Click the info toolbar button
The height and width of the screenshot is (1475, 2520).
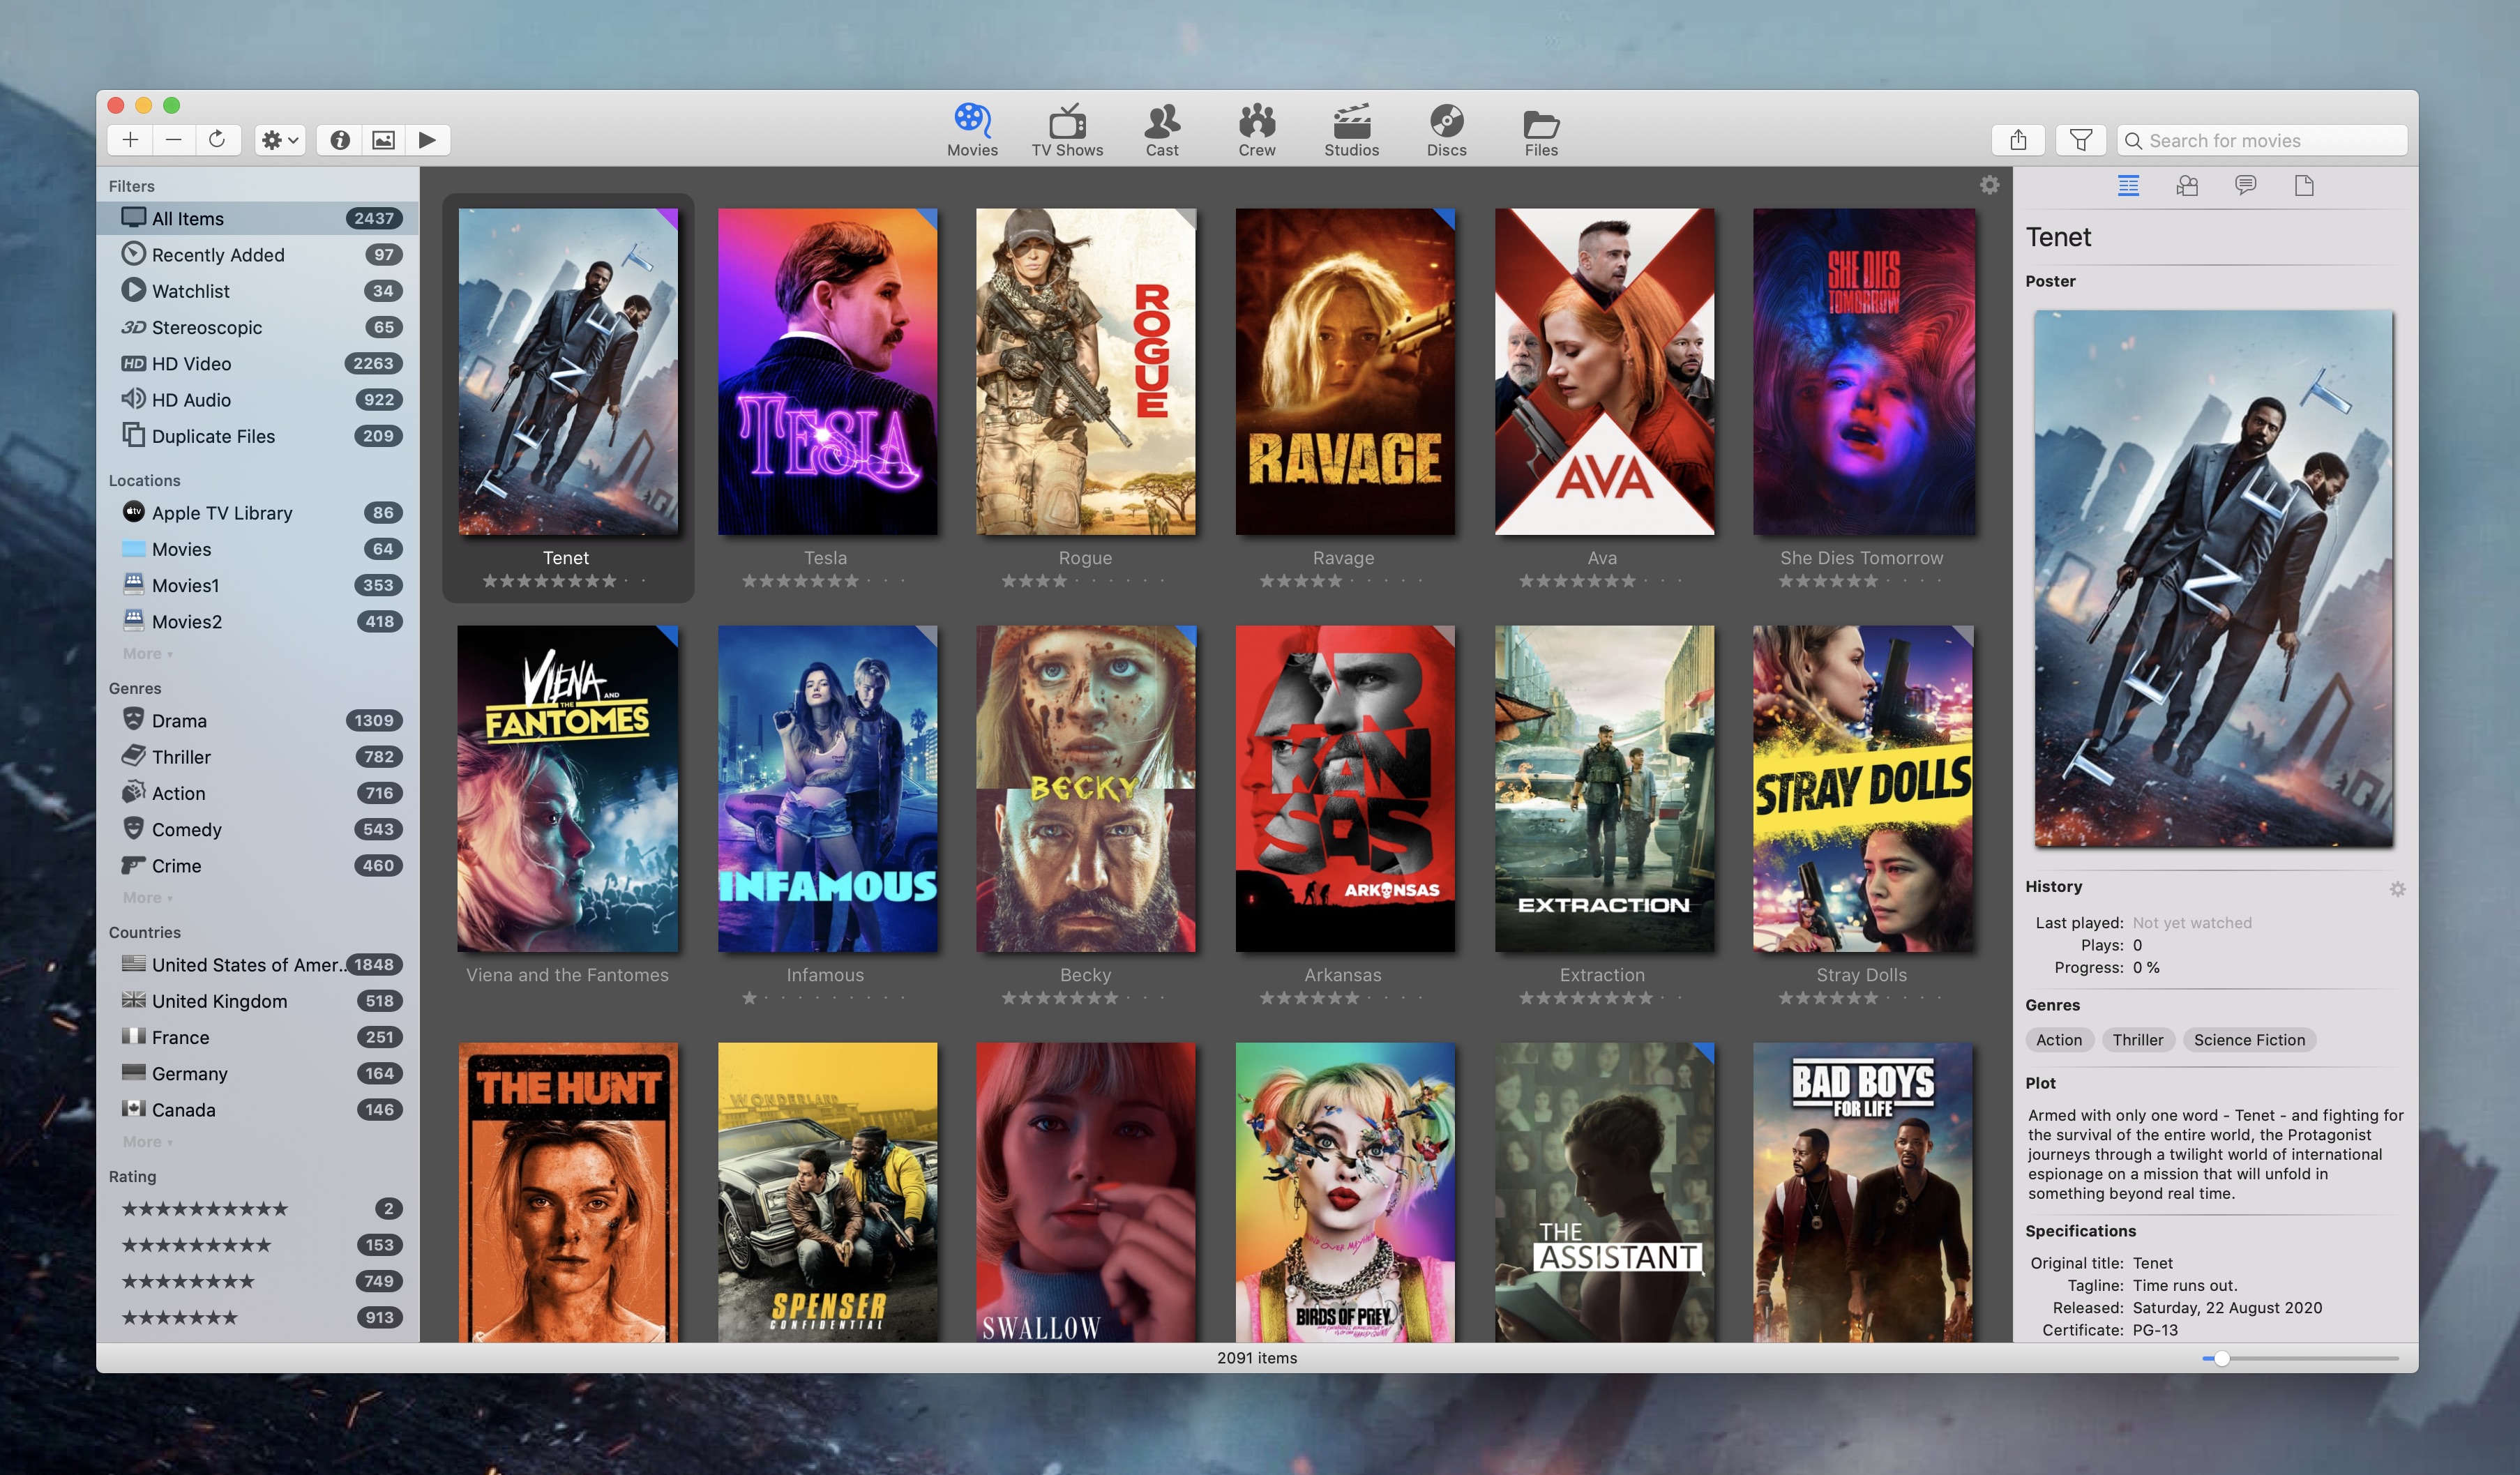pos(340,140)
